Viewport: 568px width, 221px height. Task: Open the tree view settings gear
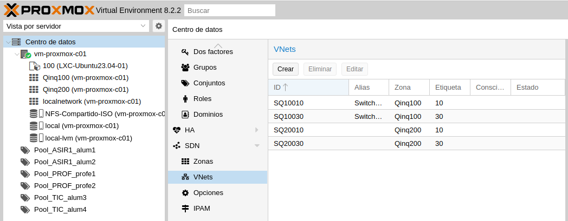point(158,26)
